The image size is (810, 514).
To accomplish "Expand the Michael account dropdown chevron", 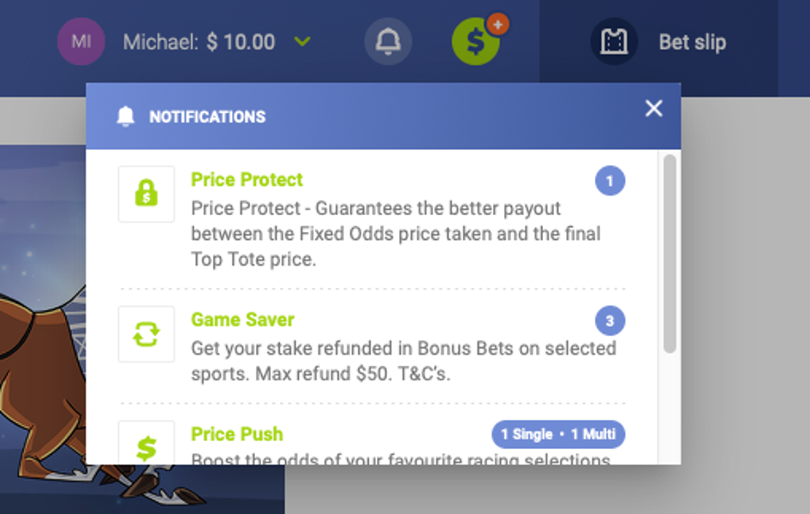I will click(x=302, y=41).
